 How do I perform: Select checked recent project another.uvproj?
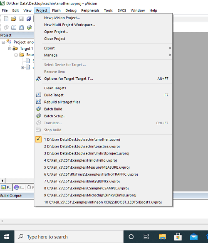coord(103,139)
